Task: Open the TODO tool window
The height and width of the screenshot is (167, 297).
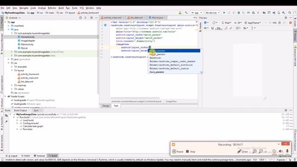Action: (26, 156)
